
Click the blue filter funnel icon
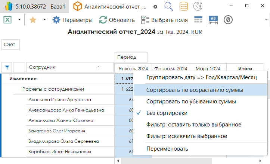[7, 67]
